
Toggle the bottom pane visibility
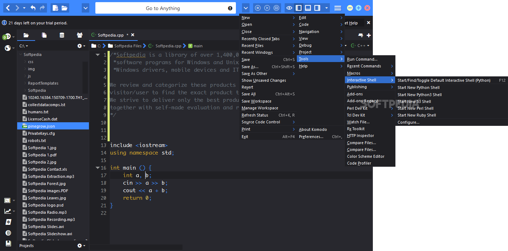coord(308,8)
